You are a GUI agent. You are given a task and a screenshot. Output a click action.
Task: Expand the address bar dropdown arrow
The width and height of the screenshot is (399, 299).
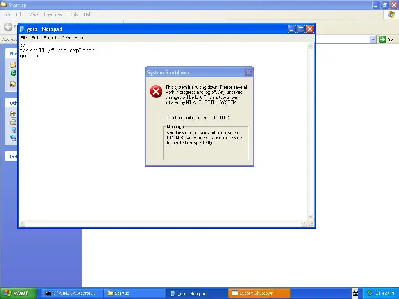point(373,39)
